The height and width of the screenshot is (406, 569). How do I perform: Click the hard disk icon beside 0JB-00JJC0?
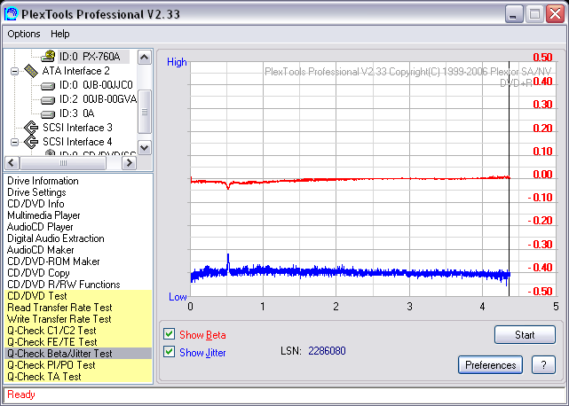click(x=48, y=86)
